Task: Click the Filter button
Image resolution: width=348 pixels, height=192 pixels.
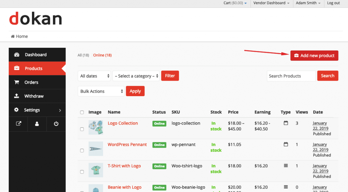Action: point(170,76)
